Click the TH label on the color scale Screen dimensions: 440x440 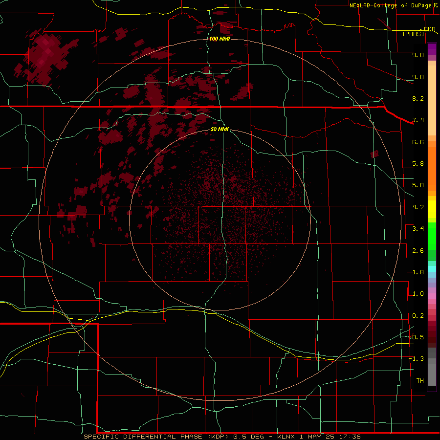coord(420,381)
